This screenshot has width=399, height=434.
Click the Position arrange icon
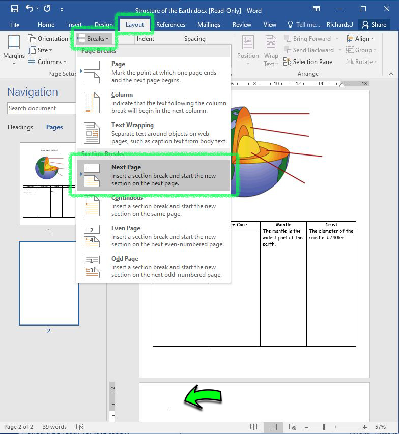point(248,50)
